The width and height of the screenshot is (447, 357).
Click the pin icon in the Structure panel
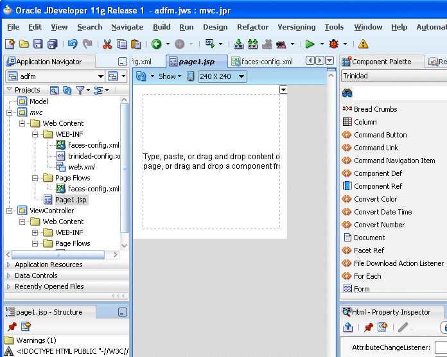(x=12, y=327)
